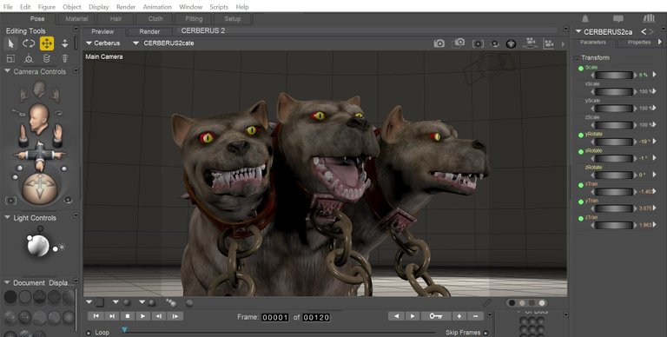Play the animation
The image size is (667, 337).
click(143, 316)
